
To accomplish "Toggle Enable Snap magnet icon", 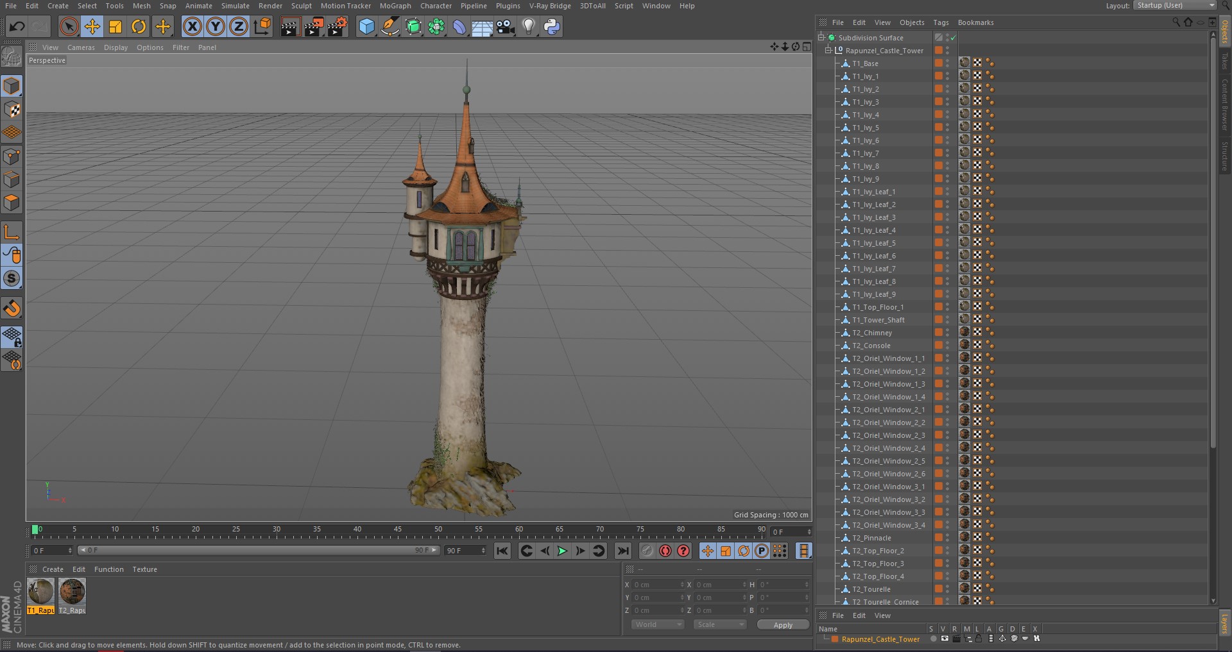I will pos(12,308).
